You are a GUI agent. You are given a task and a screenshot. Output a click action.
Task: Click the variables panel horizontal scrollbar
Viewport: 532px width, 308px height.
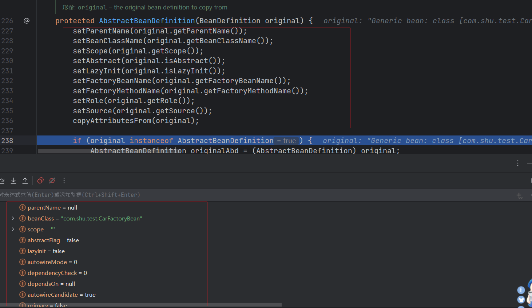pyautogui.click(x=141, y=305)
